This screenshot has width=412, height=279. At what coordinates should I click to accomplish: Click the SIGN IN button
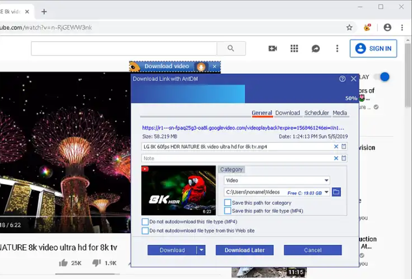(x=373, y=48)
